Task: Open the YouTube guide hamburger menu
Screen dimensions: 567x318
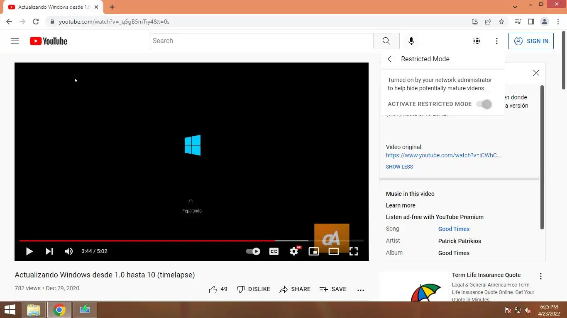Action: pos(15,41)
